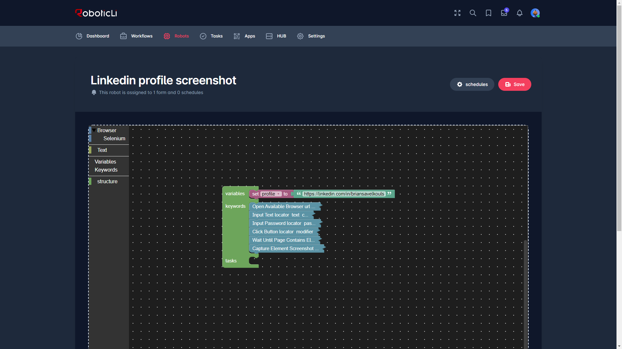The height and width of the screenshot is (349, 622).
Task: Click the workspace vertical scrollbar
Action: [525, 294]
